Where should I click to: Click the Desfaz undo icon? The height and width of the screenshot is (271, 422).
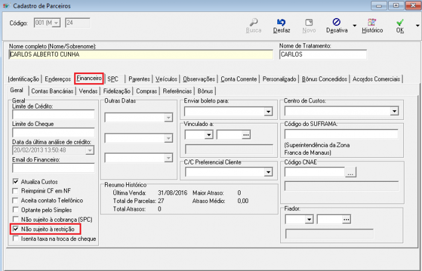(x=281, y=23)
